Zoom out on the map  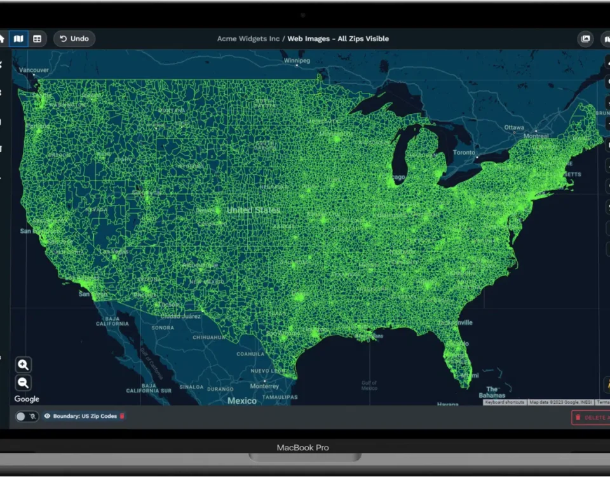tap(24, 383)
